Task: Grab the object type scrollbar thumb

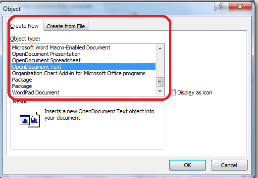Action: 159,82
